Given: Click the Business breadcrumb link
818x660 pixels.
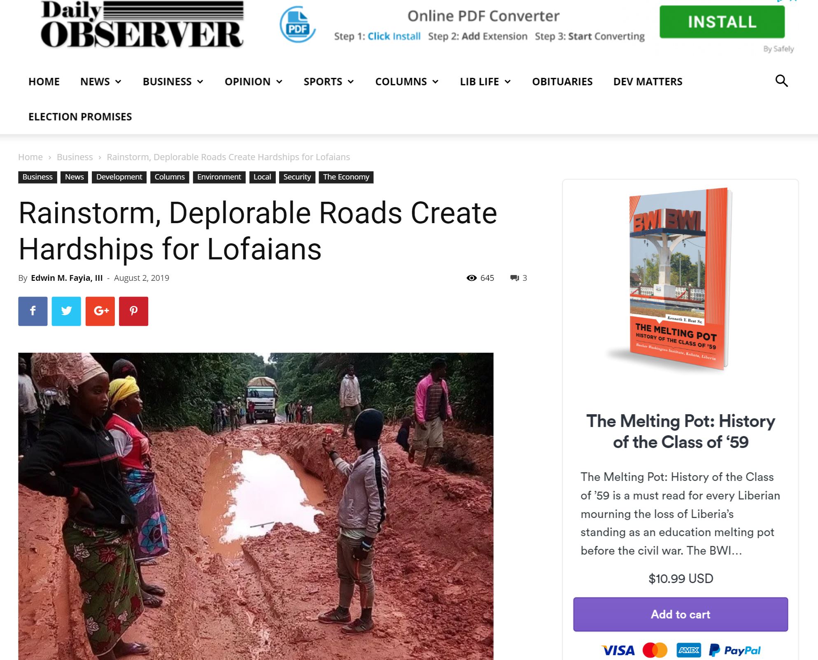Looking at the screenshot, I should pyautogui.click(x=75, y=157).
